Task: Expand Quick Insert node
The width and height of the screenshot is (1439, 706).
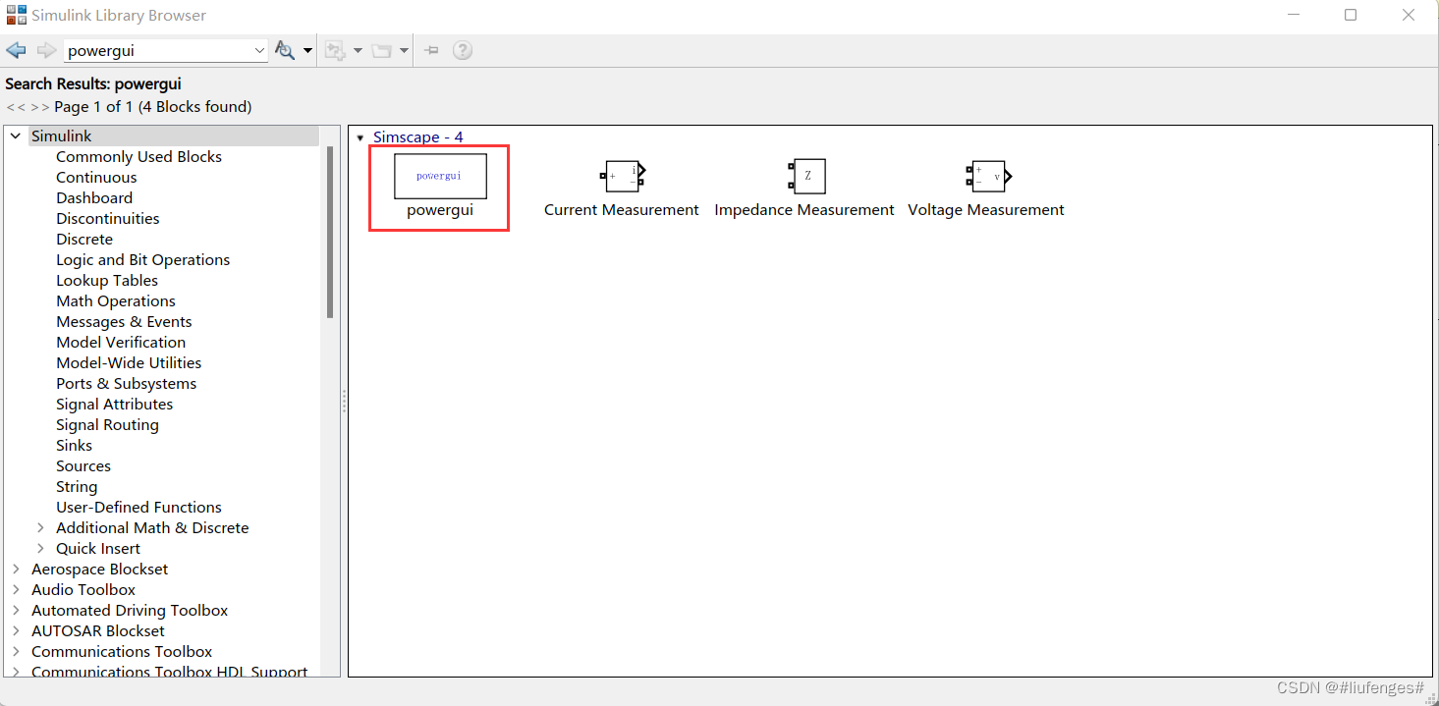Action: coord(40,549)
